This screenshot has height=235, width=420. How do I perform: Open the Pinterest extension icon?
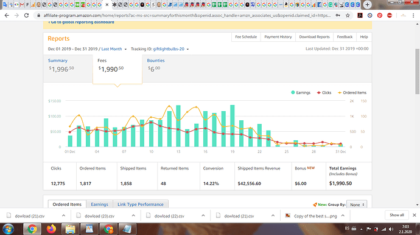(380, 16)
